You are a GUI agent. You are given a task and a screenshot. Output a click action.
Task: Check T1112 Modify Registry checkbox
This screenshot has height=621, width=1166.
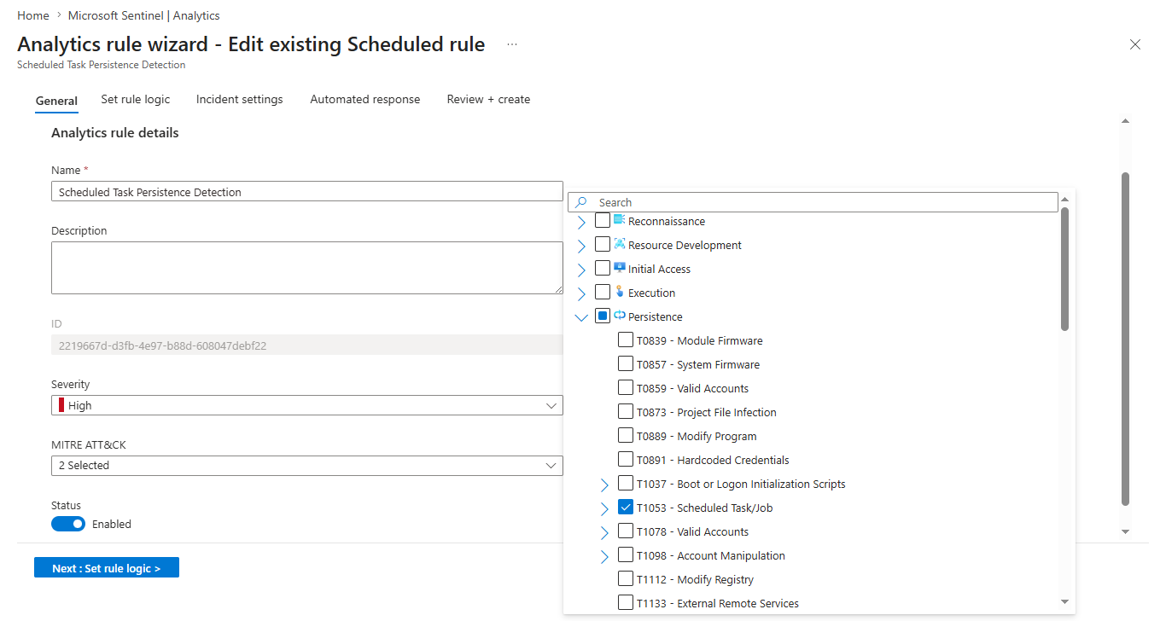[626, 579]
